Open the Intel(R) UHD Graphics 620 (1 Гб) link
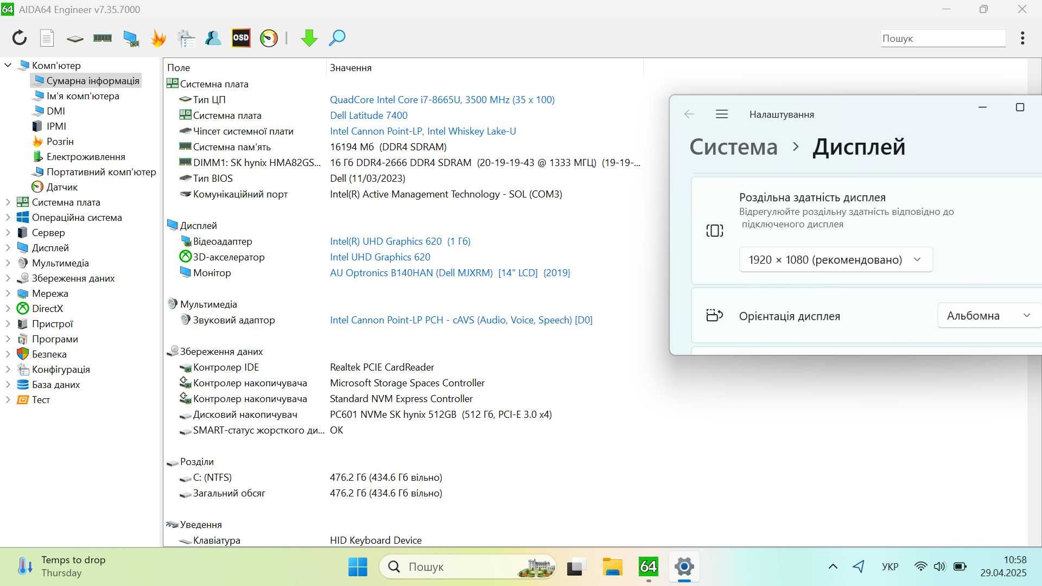 point(400,241)
